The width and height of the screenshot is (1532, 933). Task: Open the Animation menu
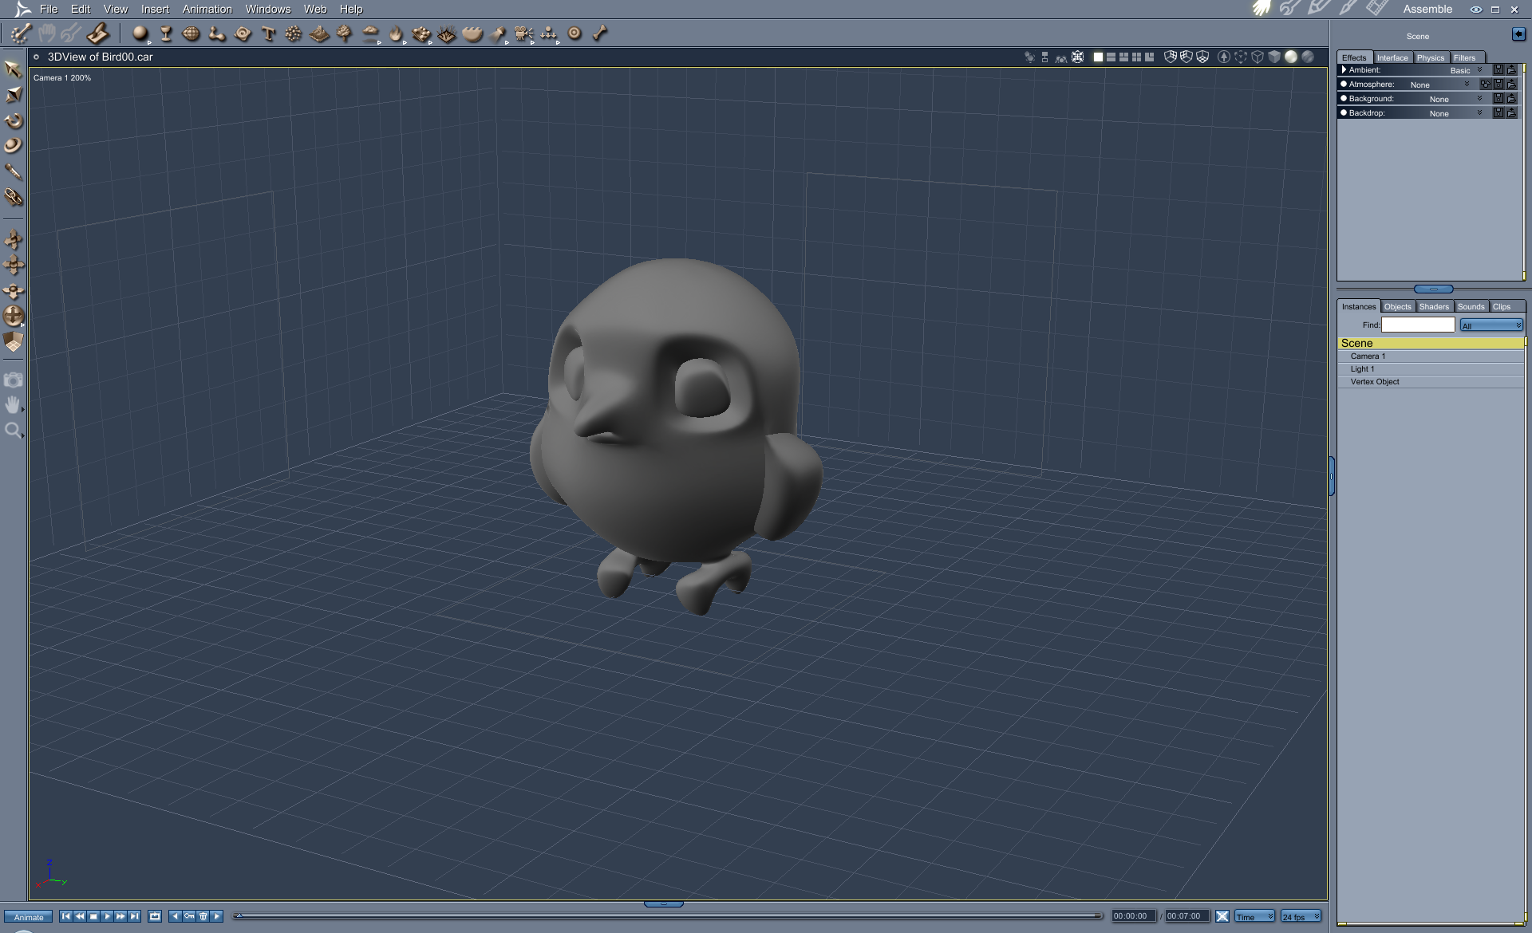tap(207, 9)
